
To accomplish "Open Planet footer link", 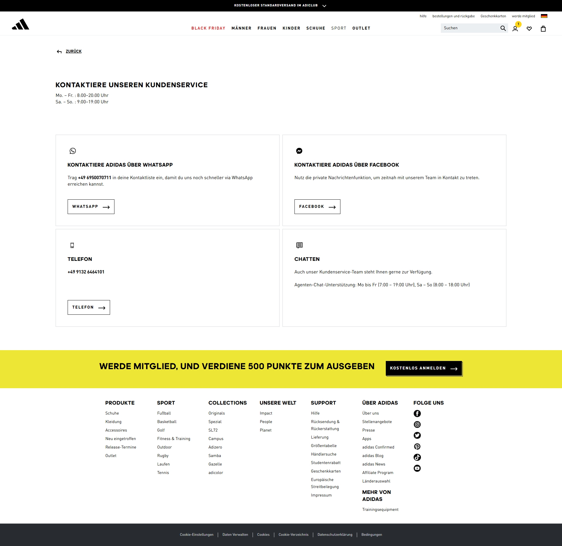I will [265, 430].
